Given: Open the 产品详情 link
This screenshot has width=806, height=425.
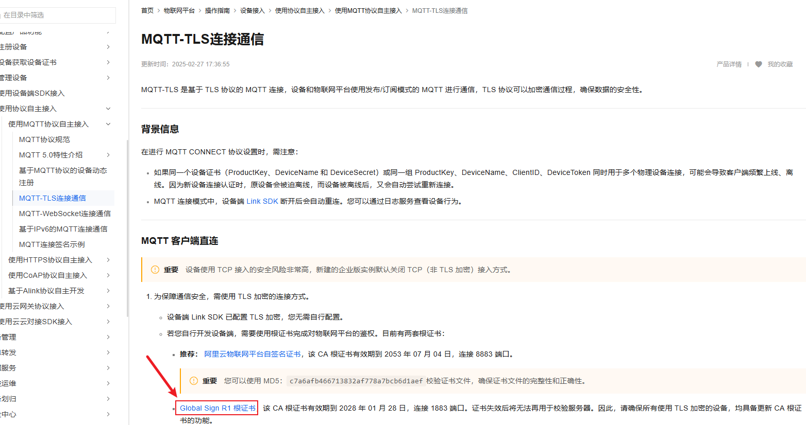Looking at the screenshot, I should [729, 64].
